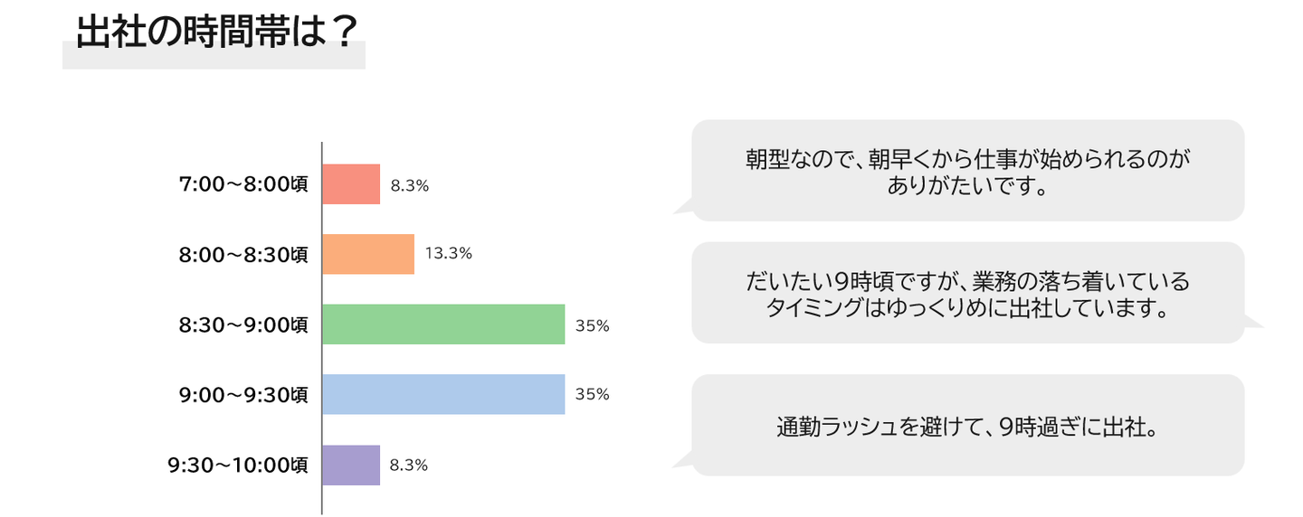Click the 35% value beside green bar
1303x517 pixels.
point(592,326)
